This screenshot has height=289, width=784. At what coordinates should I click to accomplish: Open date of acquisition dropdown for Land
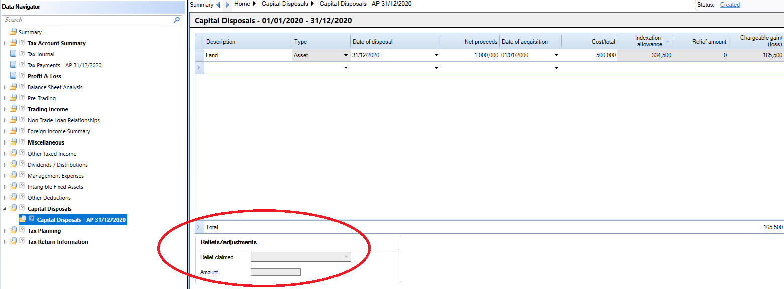pyautogui.click(x=556, y=55)
